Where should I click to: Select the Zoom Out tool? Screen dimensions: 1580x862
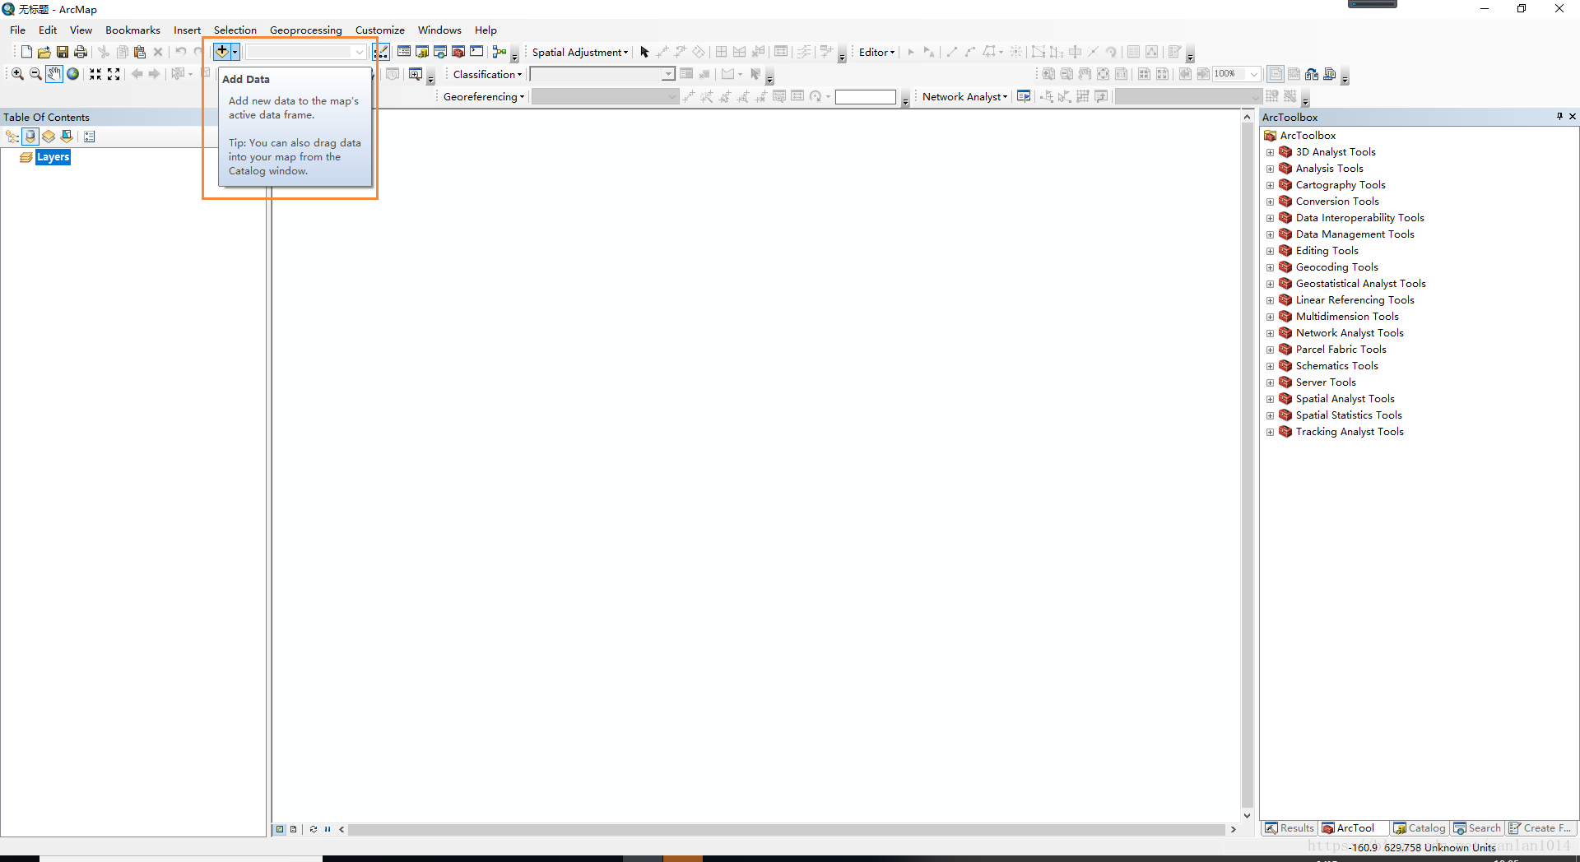(x=35, y=74)
